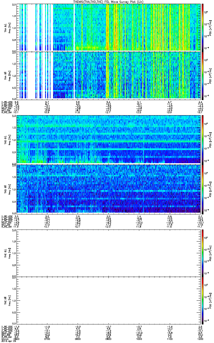Click the THA B-perpendicular PSD color bar

click(203, 27)
